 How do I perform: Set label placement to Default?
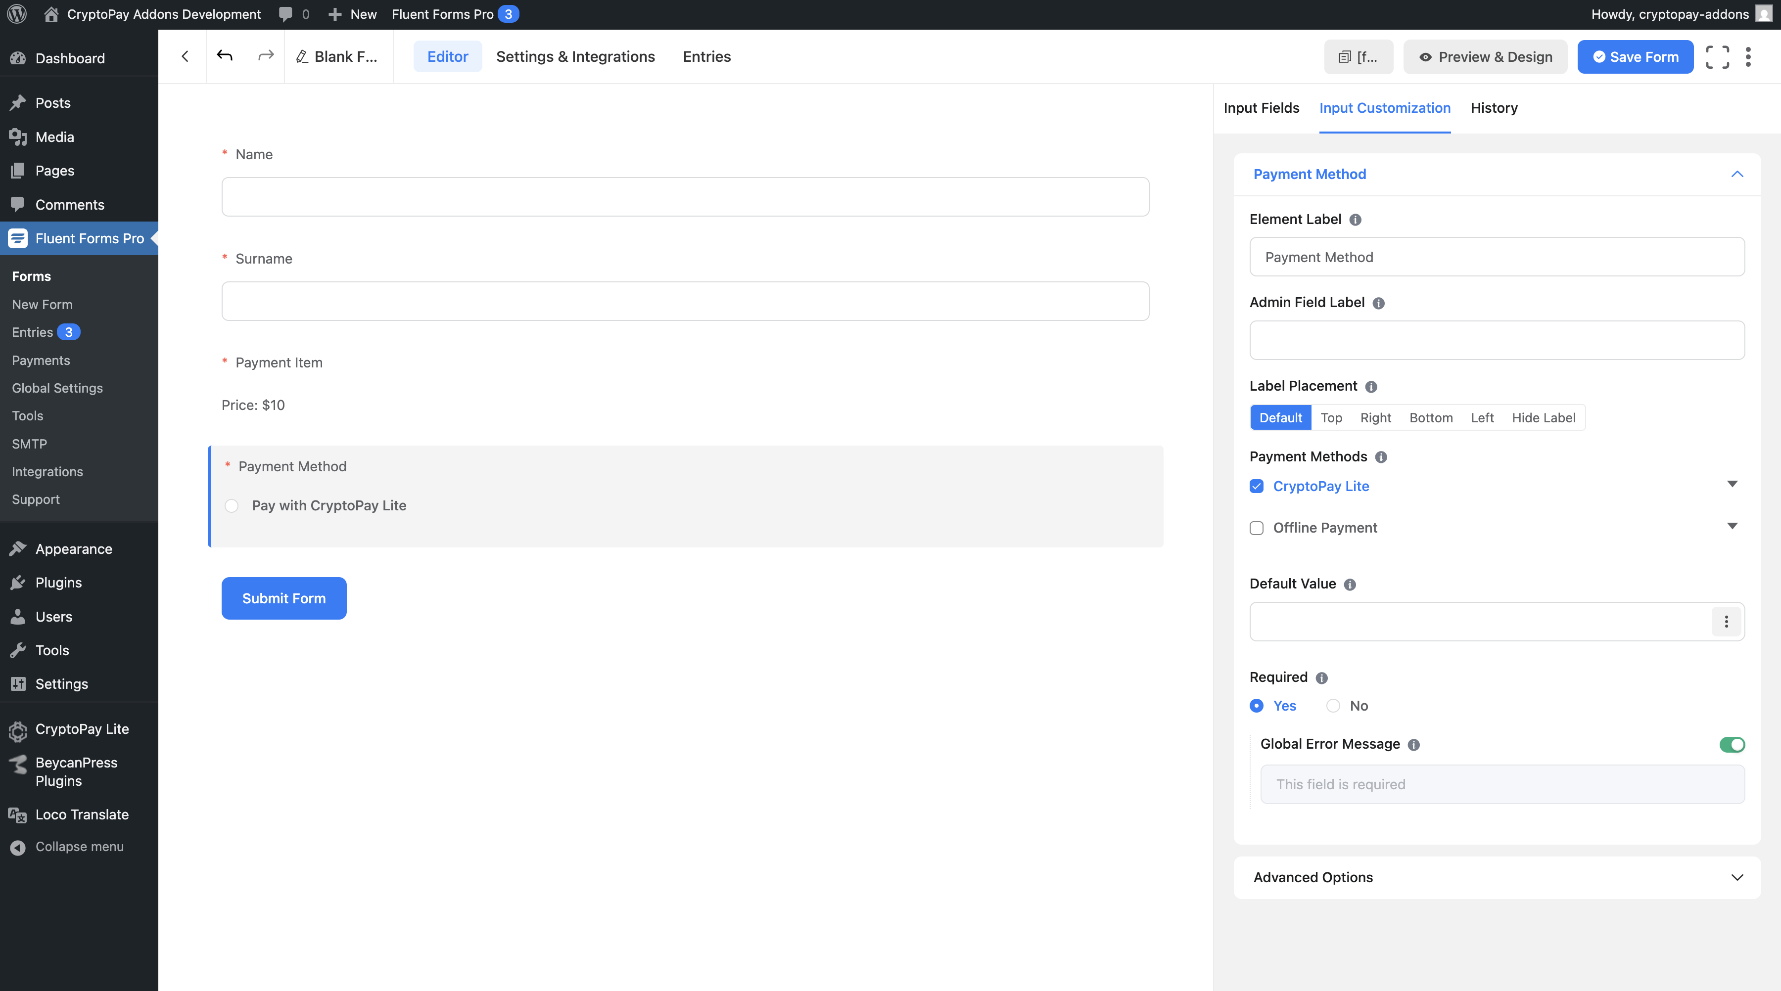[1280, 417]
